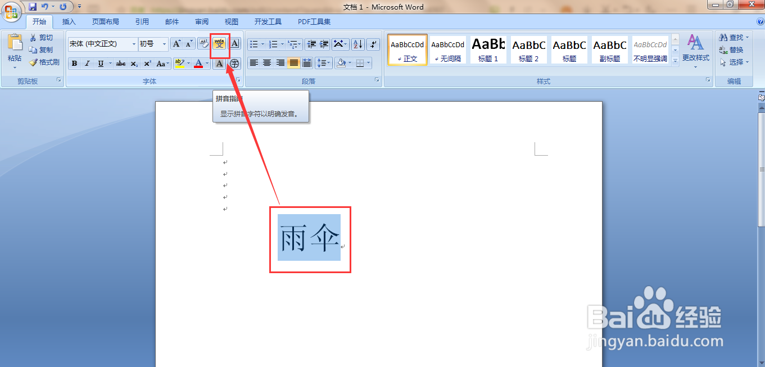
Task: Toggle Show/Hide paragraph marks
Action: [x=373, y=44]
